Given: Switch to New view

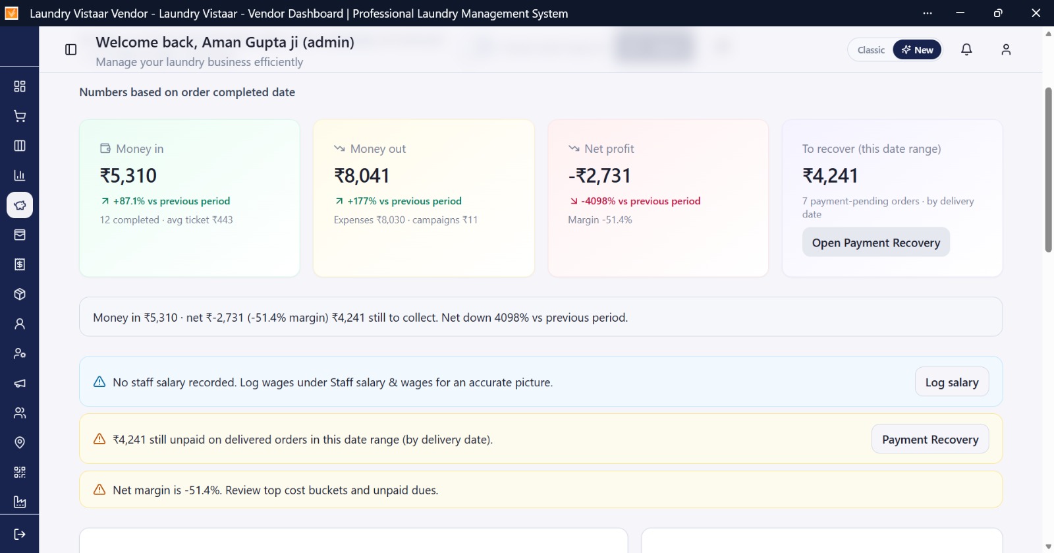Looking at the screenshot, I should pyautogui.click(x=917, y=50).
